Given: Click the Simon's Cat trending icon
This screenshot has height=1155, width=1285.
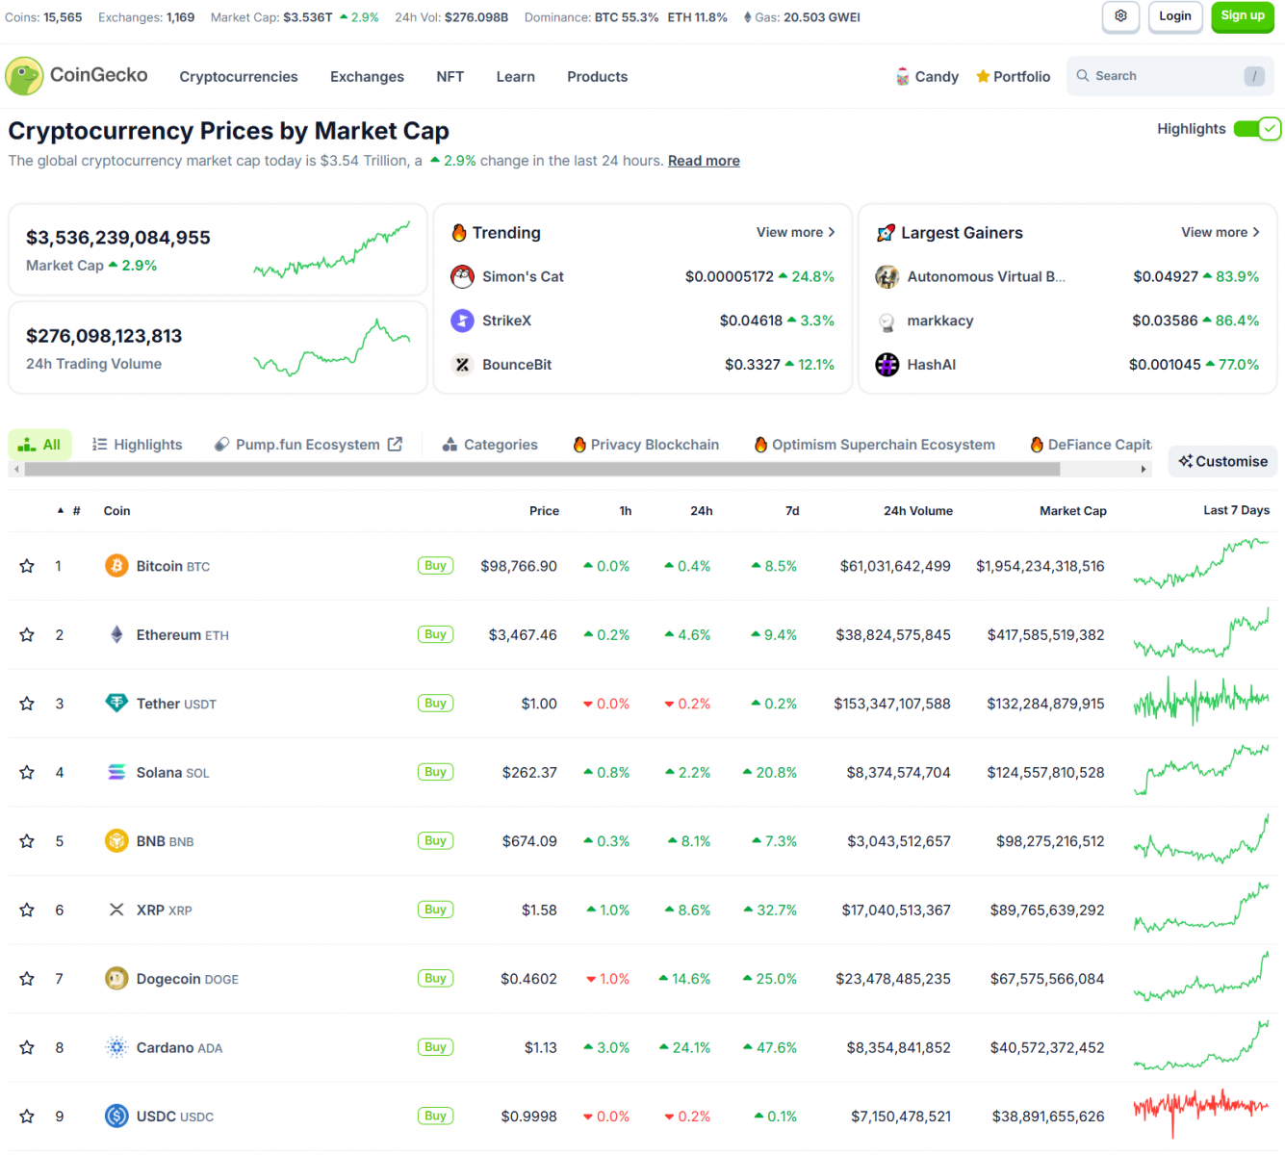Looking at the screenshot, I should pyautogui.click(x=462, y=277).
